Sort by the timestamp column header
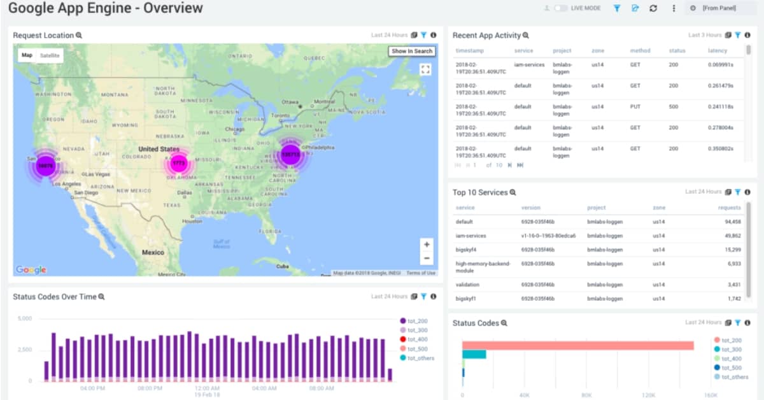This screenshot has width=764, height=400. (x=469, y=51)
